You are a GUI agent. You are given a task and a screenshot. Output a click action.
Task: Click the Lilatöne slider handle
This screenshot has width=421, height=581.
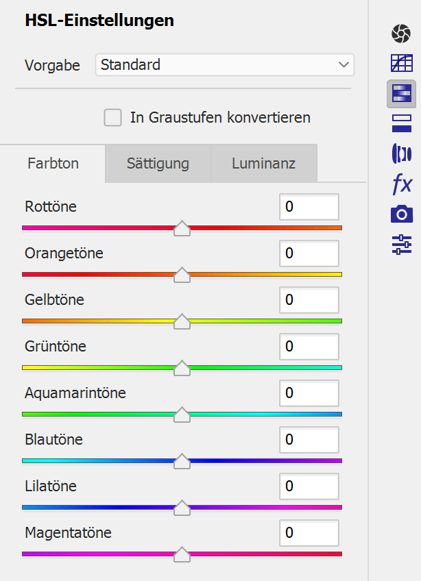pyautogui.click(x=182, y=508)
